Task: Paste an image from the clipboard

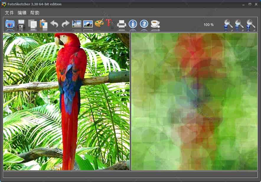Action: point(43,24)
